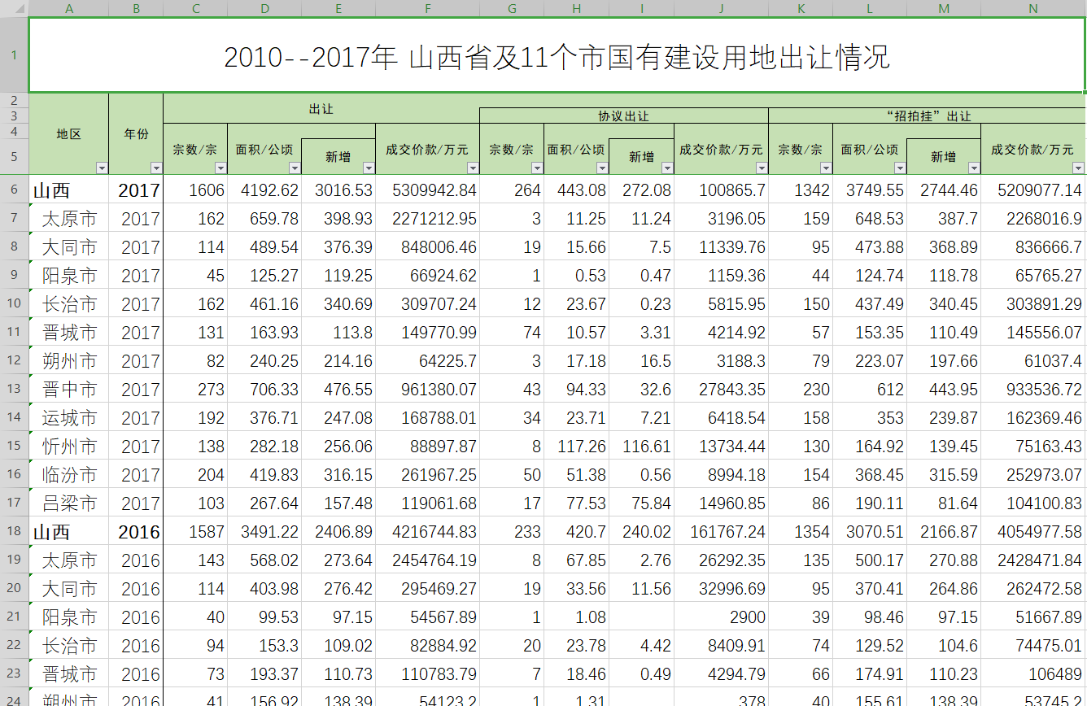Select the row 6 header
Screen dimensions: 1087x706
(x=14, y=190)
